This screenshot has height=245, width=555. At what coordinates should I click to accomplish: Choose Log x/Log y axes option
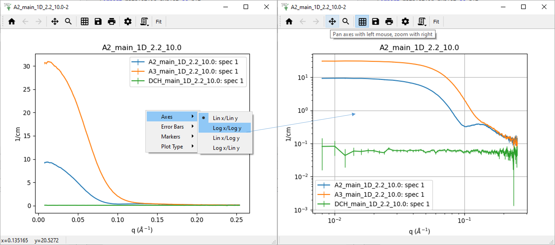point(227,128)
